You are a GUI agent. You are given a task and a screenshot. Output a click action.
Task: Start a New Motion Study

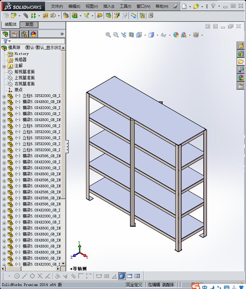click(100, 15)
